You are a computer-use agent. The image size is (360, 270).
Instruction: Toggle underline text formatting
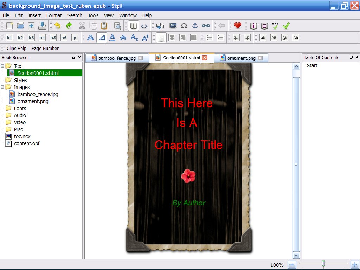point(112,38)
